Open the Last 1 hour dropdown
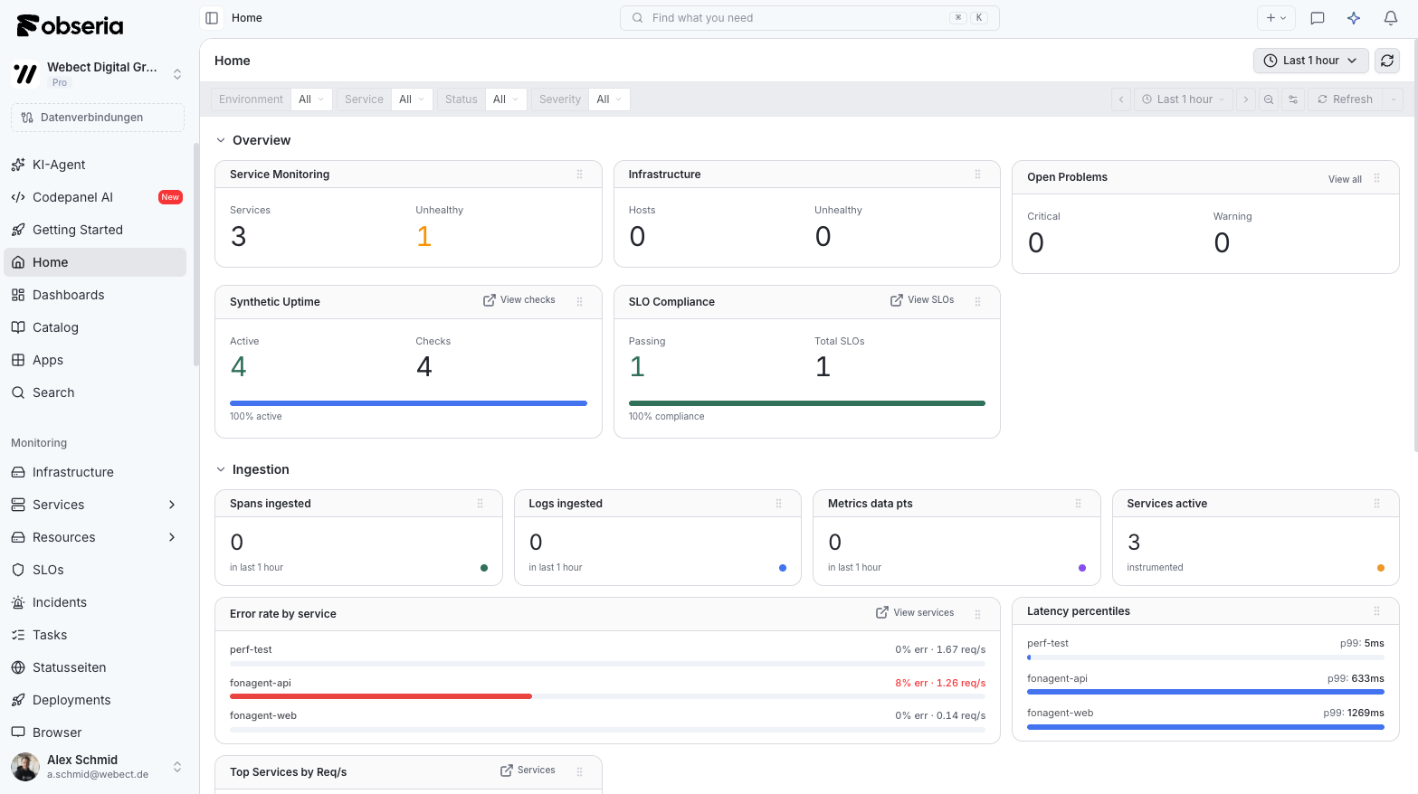This screenshot has width=1418, height=794. click(x=1310, y=61)
